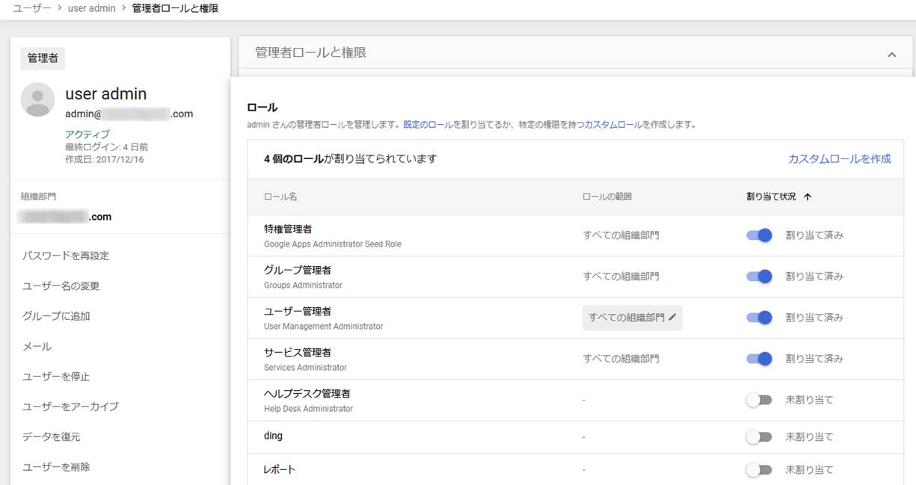916x485 pixels.
Task: Toggle off the 特権管理者 role
Action: click(x=759, y=235)
